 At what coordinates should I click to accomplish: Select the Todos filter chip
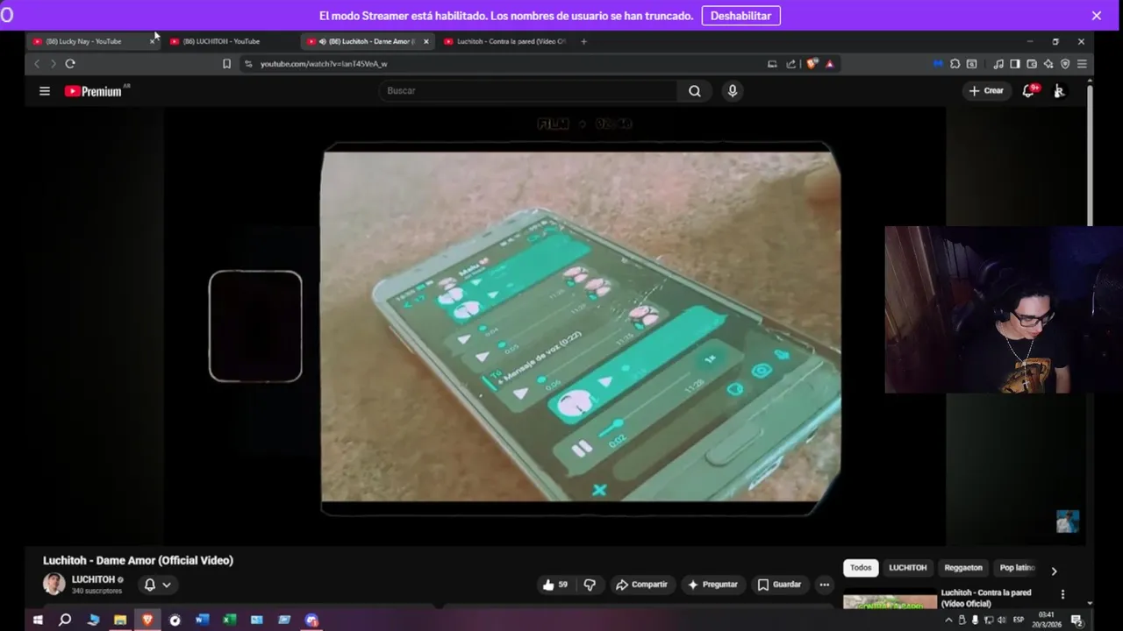(861, 568)
